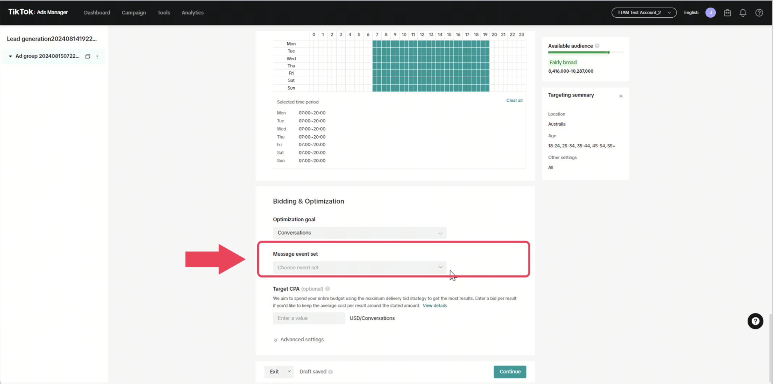This screenshot has height=384, width=773.
Task: Open the user avatar J profile
Action: click(710, 13)
